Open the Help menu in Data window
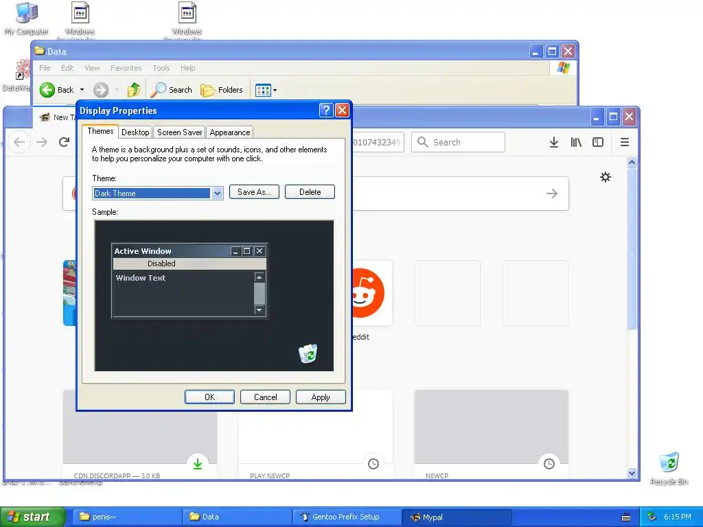The image size is (703, 527). click(187, 68)
